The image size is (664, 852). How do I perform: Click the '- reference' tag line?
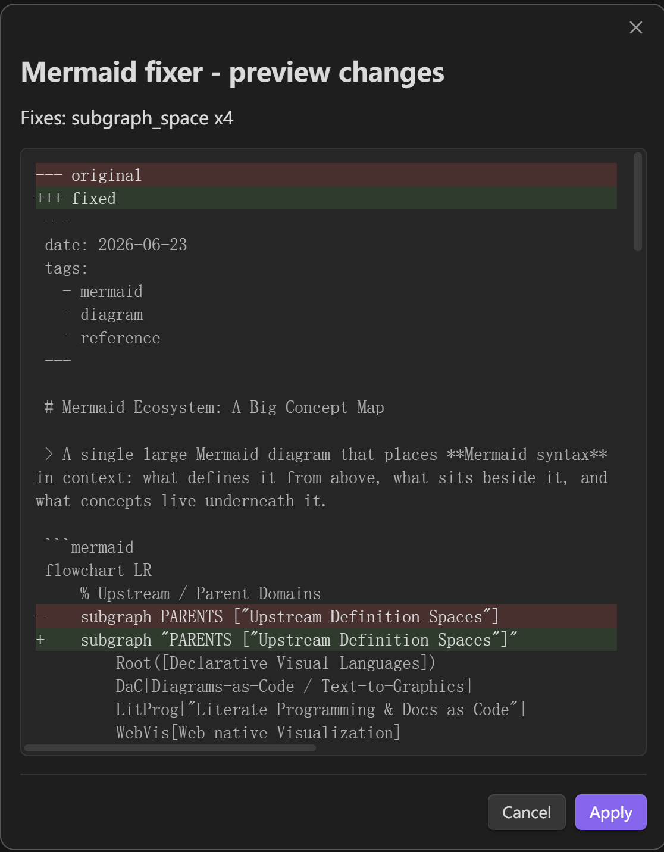[x=111, y=338]
